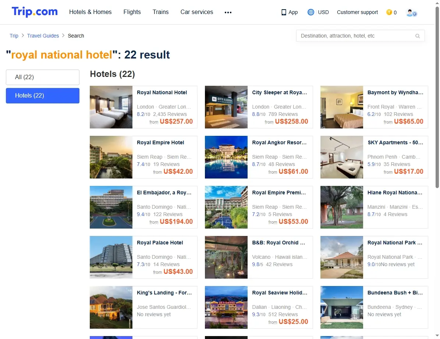Screen dimensions: 440x339
Task: Open Car services menu item
Action: (x=197, y=12)
